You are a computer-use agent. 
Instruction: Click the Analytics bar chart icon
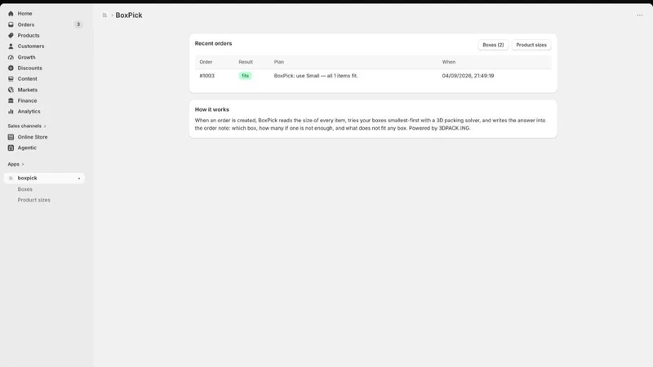[11, 112]
